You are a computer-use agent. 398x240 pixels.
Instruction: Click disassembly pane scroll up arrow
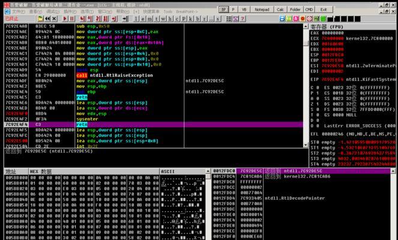(x=306, y=26)
